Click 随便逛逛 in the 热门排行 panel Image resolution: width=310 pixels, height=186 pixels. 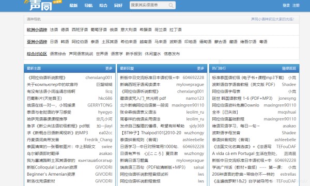coord(289,68)
